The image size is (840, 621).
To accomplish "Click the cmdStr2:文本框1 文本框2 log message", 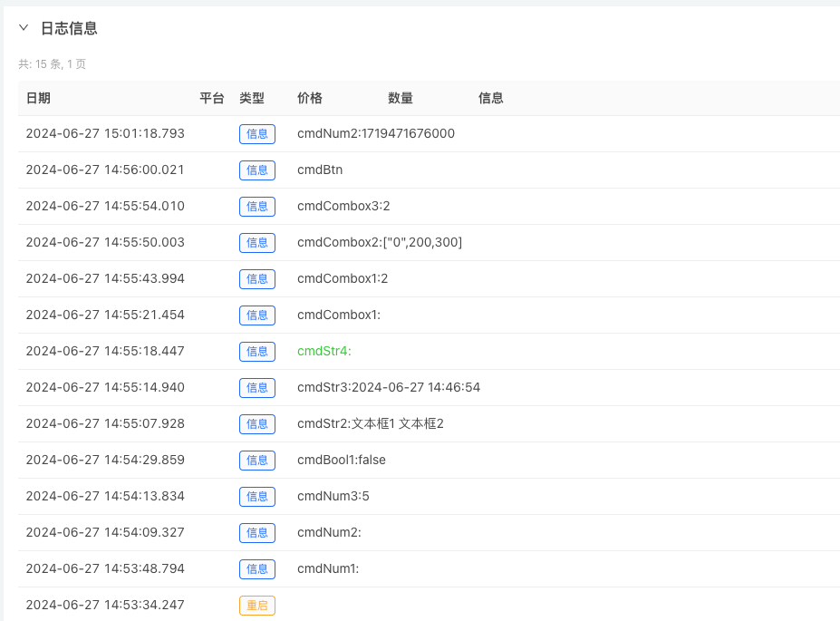I will tap(371, 423).
